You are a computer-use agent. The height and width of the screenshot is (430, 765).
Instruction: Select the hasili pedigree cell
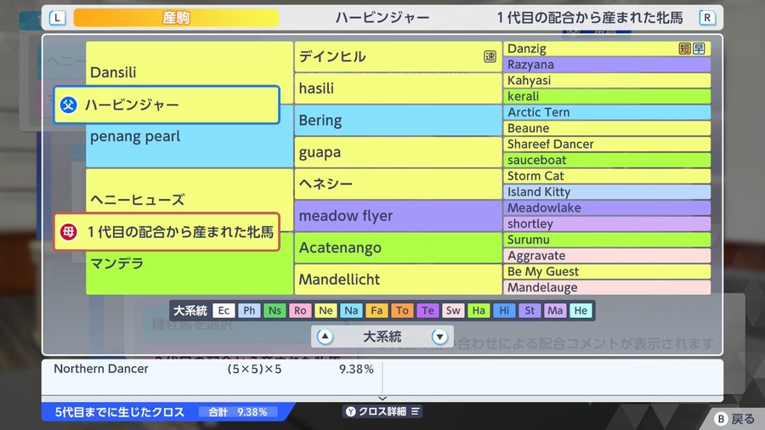coord(398,88)
